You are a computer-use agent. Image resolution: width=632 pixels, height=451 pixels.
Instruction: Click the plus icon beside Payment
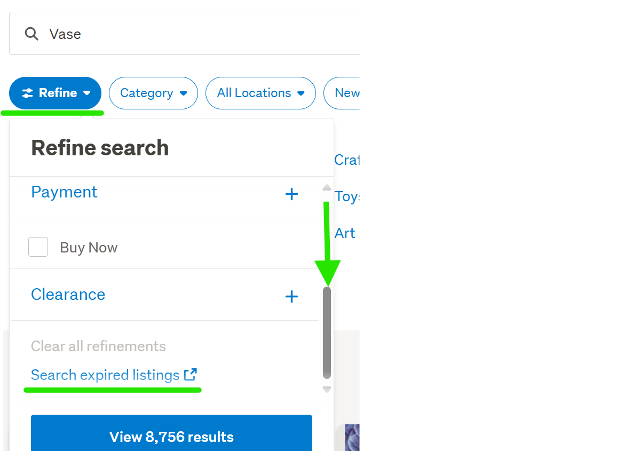pos(291,194)
